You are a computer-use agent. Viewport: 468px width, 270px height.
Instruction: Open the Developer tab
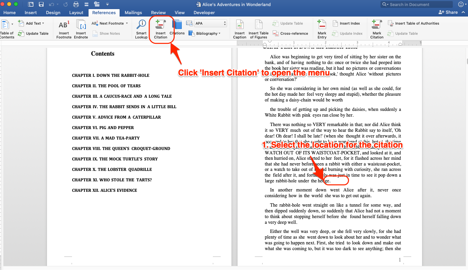204,12
